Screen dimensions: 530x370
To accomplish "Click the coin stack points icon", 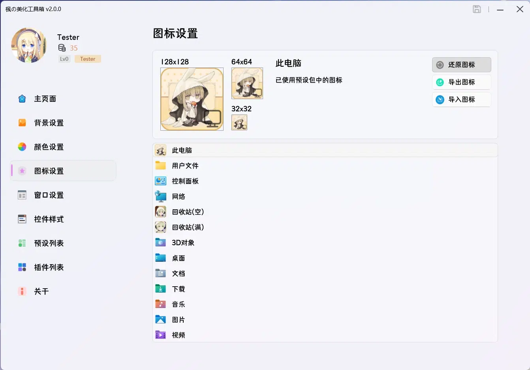I will coord(62,48).
